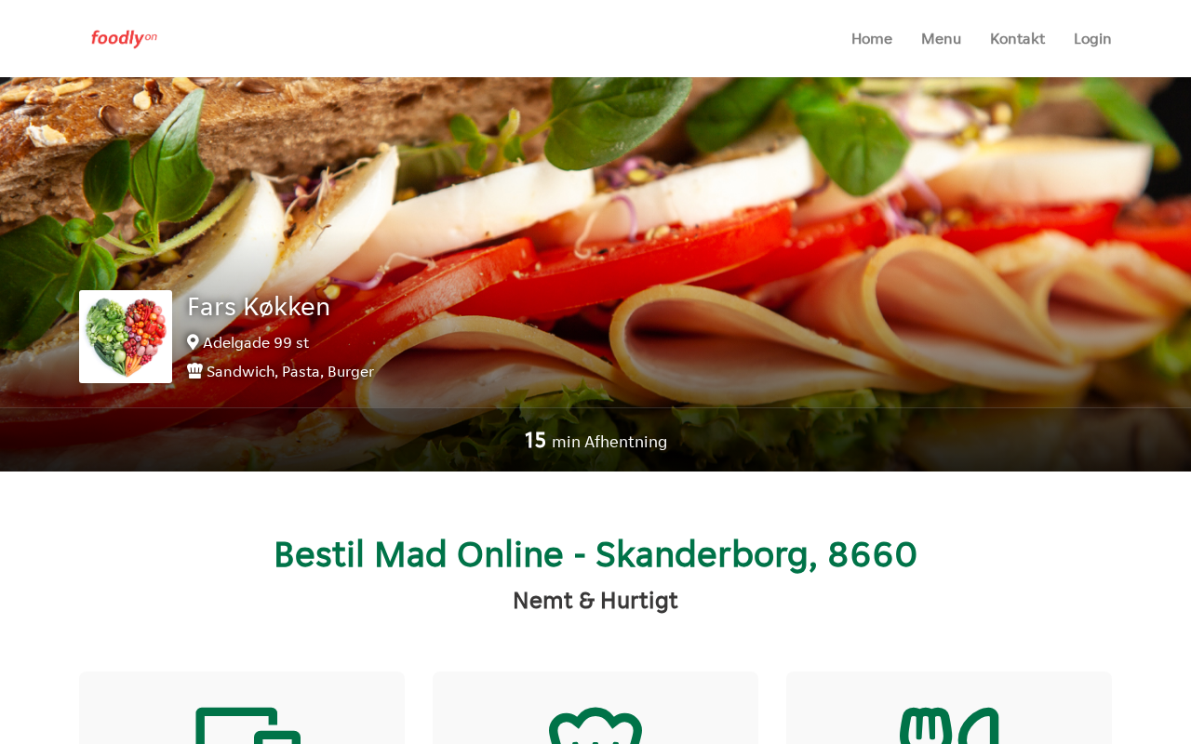This screenshot has height=744, width=1191.
Task: Click the foodly logo in the header
Action: coord(124,38)
